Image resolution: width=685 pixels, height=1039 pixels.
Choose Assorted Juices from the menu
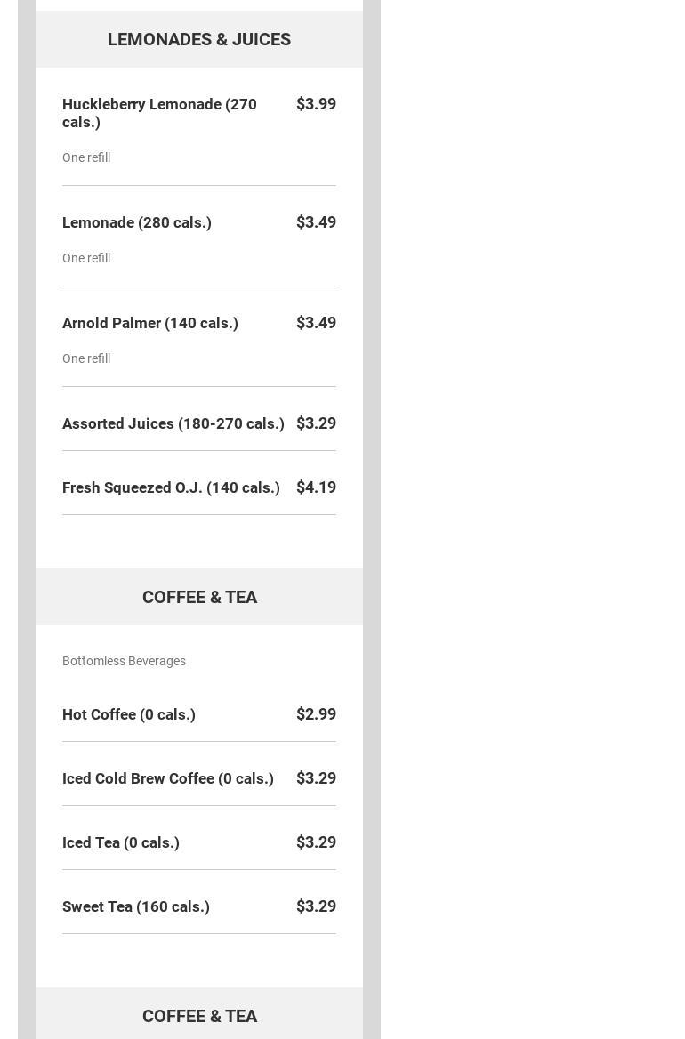[173, 423]
